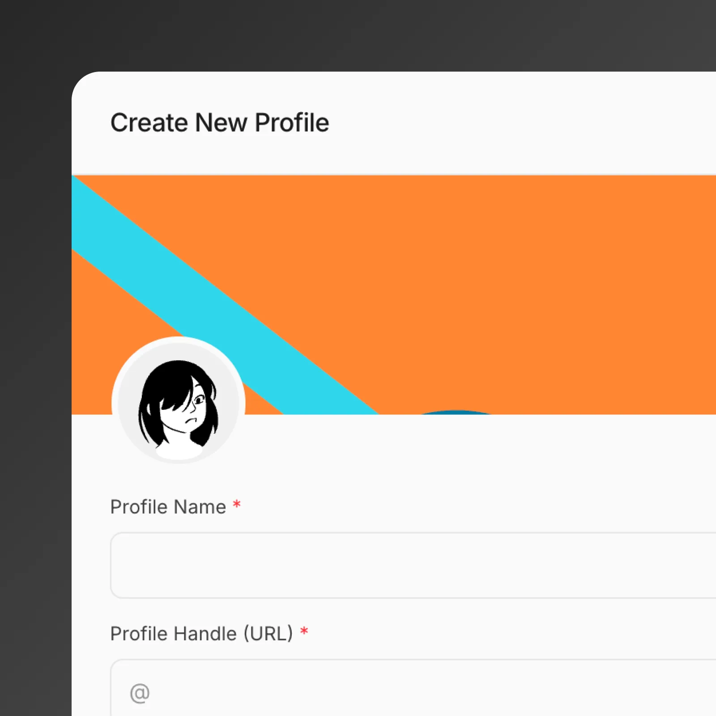Select the dialog header bar
Image resolution: width=716 pixels, height=716 pixels.
tap(394, 122)
